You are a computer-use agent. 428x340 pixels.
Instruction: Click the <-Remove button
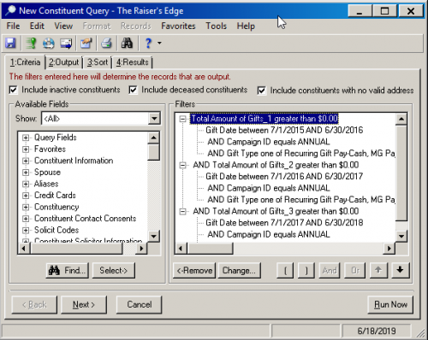point(194,270)
